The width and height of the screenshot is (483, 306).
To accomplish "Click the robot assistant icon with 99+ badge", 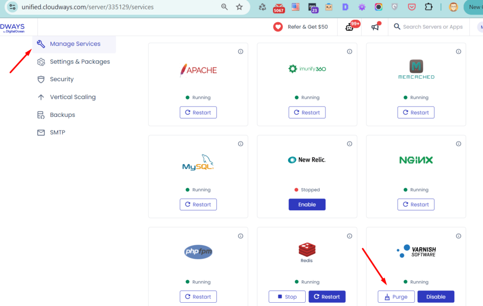I will point(350,27).
